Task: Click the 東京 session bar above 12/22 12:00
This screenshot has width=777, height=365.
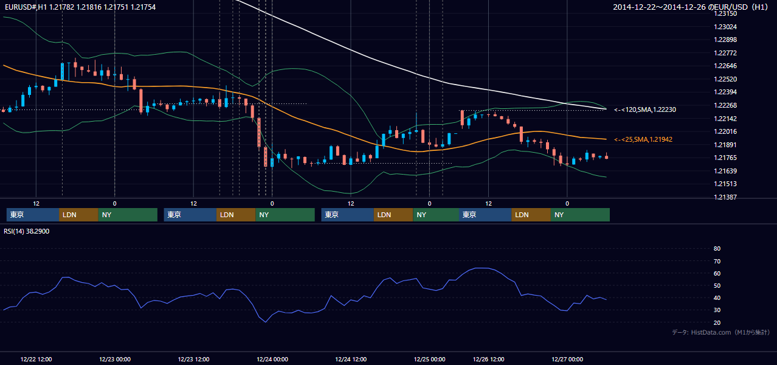Action: tap(33, 215)
